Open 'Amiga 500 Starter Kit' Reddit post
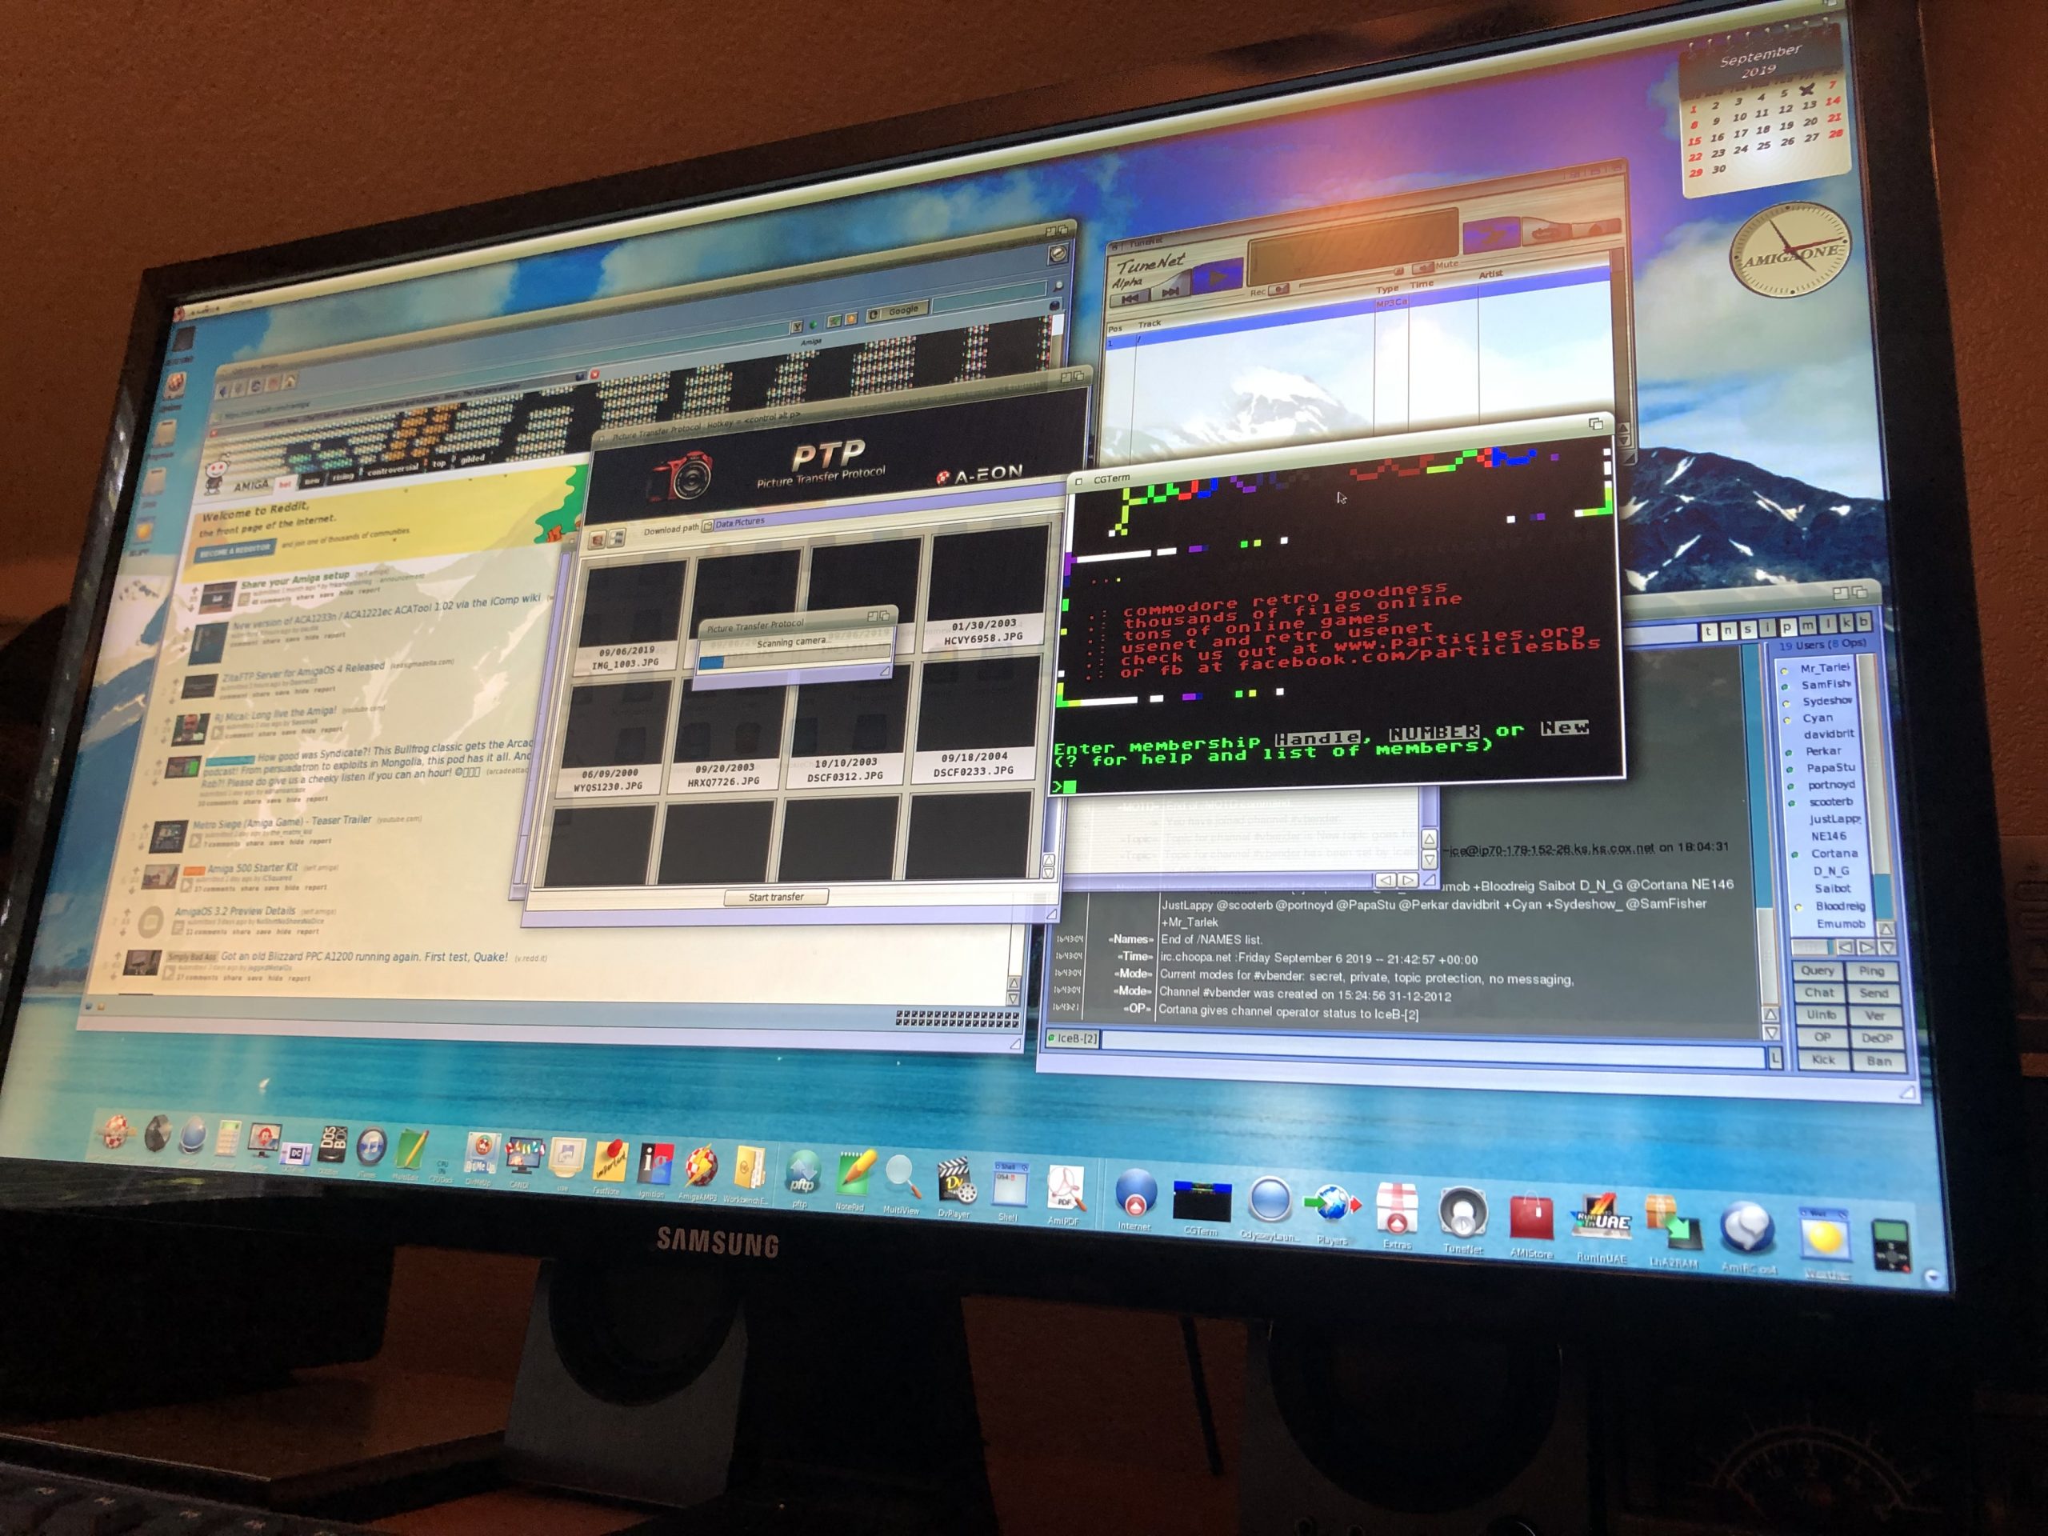Image resolution: width=2048 pixels, height=1536 pixels. point(253,867)
